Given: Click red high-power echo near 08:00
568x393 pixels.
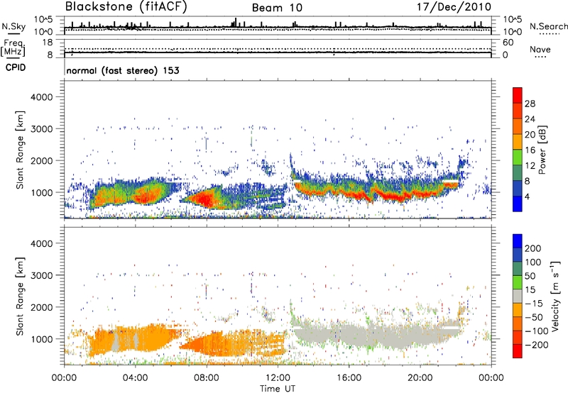Looking at the screenshot, I should click(204, 200).
